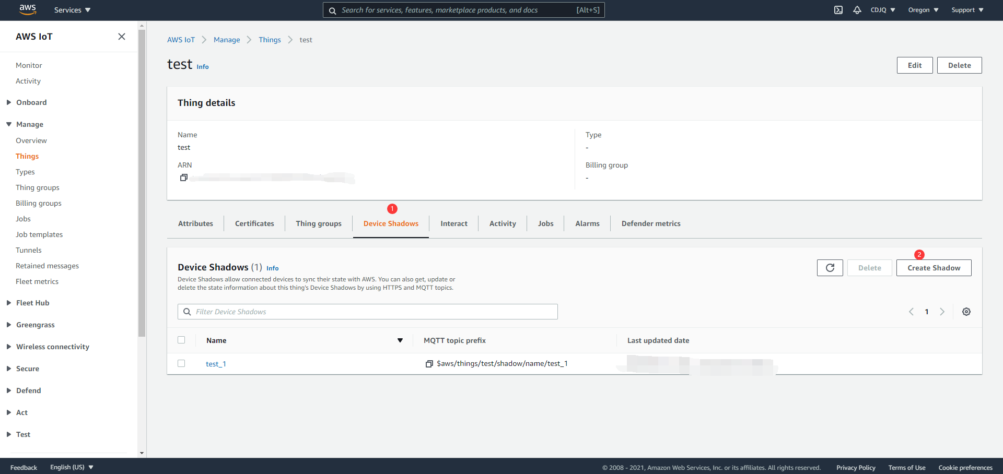Select the Device Shadows tab

tap(391, 223)
